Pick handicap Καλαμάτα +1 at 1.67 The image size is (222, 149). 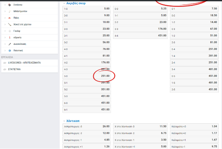[x=194, y=140]
